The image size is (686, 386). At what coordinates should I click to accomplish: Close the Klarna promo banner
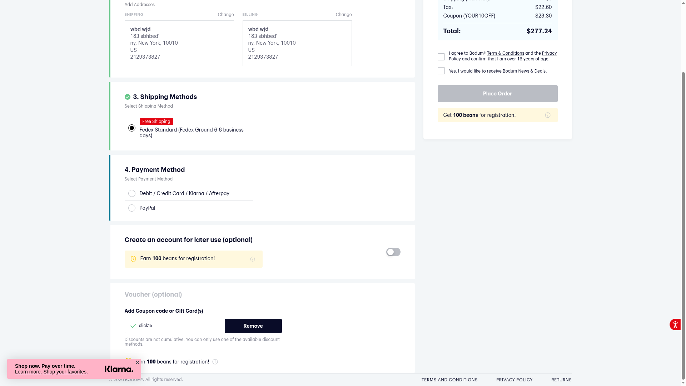pos(138,362)
